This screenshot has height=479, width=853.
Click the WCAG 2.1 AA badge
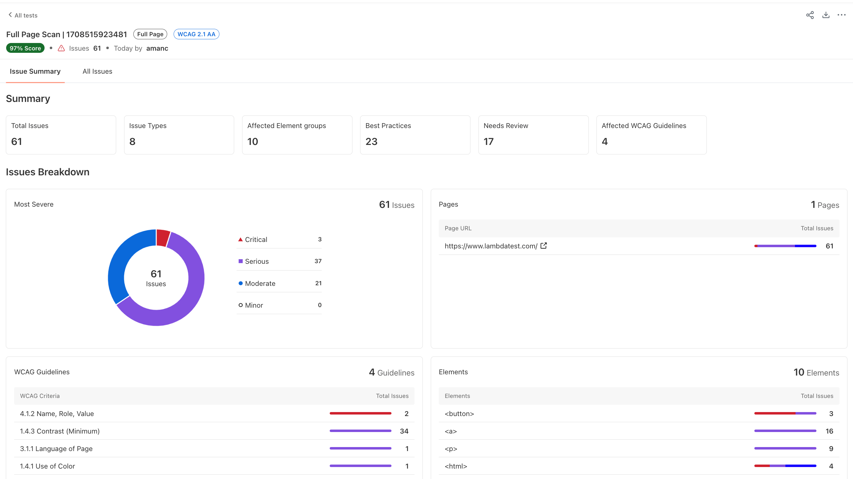(x=196, y=34)
